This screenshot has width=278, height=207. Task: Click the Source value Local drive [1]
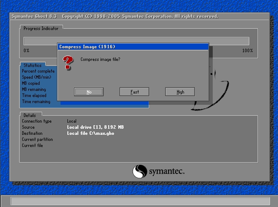tap(95, 127)
